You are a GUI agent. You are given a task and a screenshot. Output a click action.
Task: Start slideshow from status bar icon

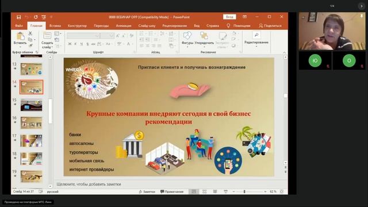click(x=225, y=191)
